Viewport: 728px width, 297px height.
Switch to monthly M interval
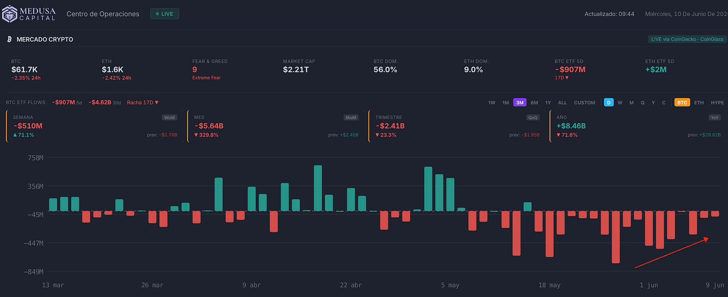[631, 102]
